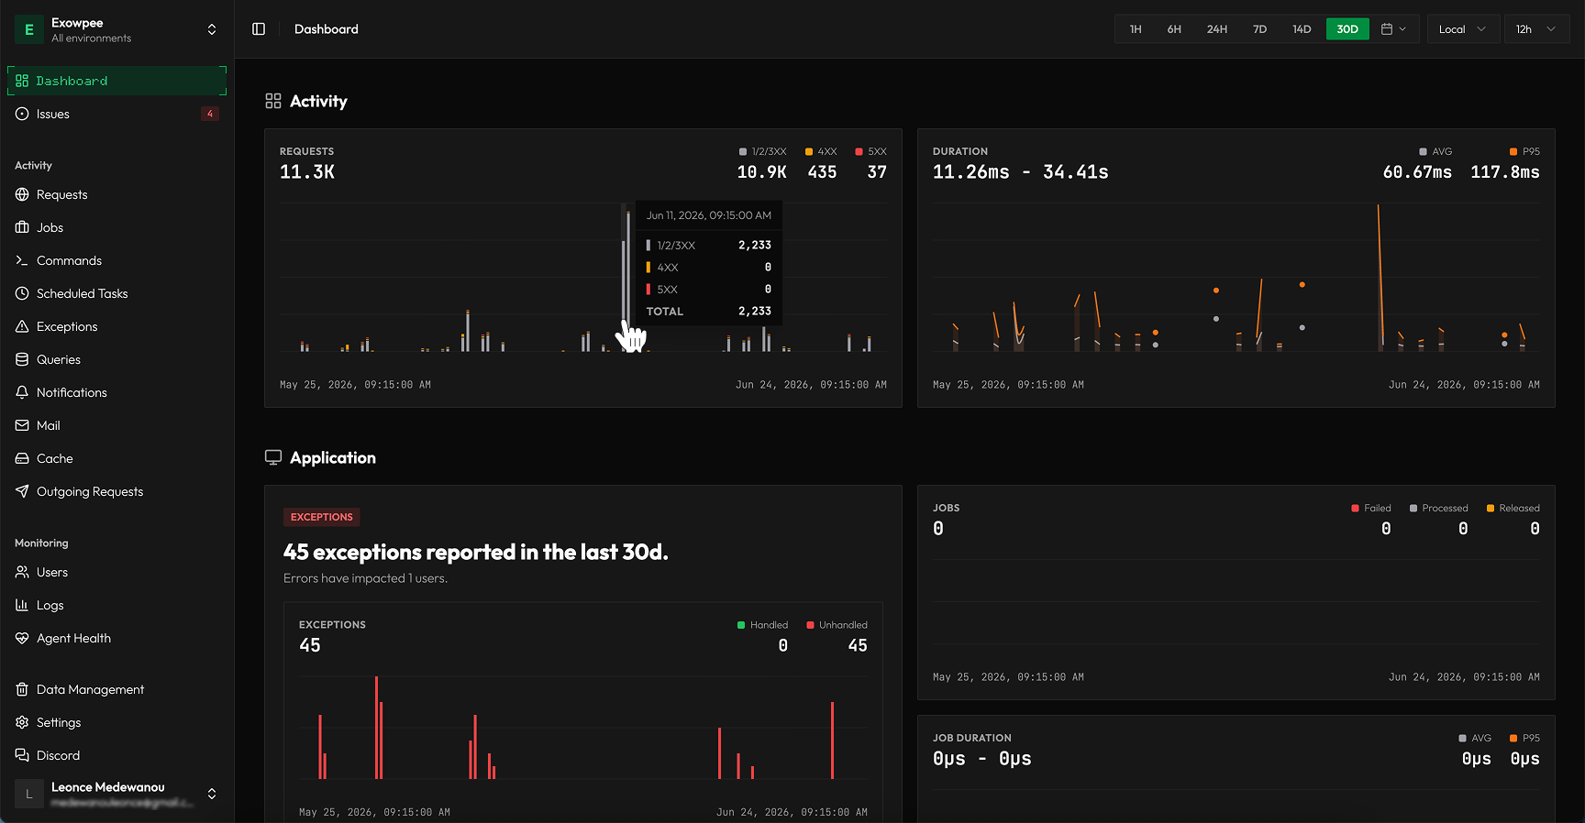Open the Dashboard grid icon in sidebar
This screenshot has height=823, width=1585.
click(22, 81)
